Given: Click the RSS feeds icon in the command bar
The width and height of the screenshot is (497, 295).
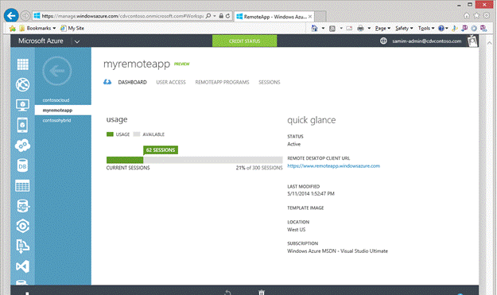Looking at the screenshot, I should 332,29.
